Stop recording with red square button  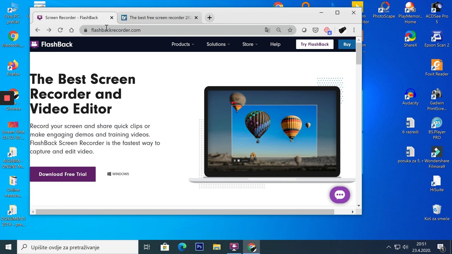tap(7, 98)
